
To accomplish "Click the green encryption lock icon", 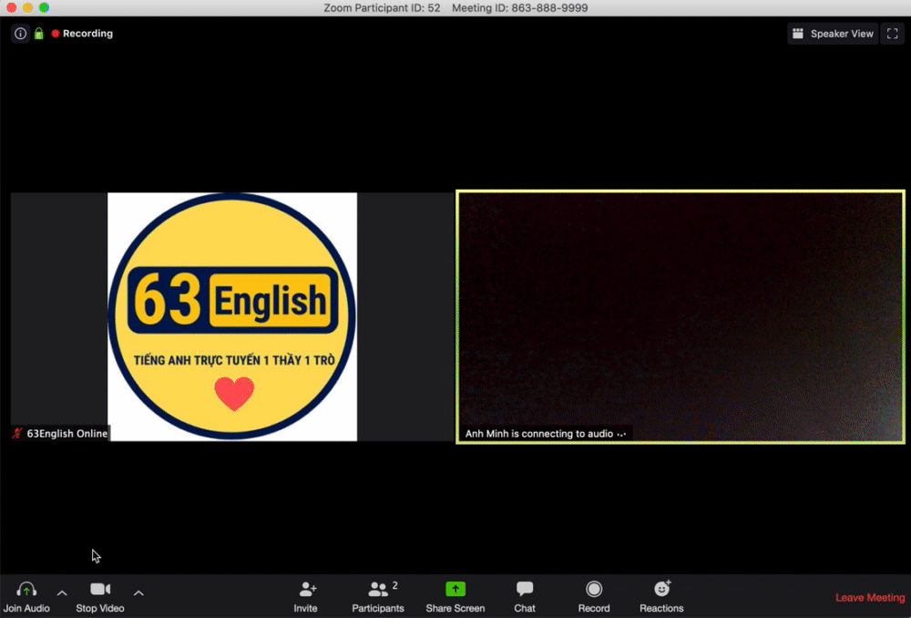I will [x=39, y=33].
